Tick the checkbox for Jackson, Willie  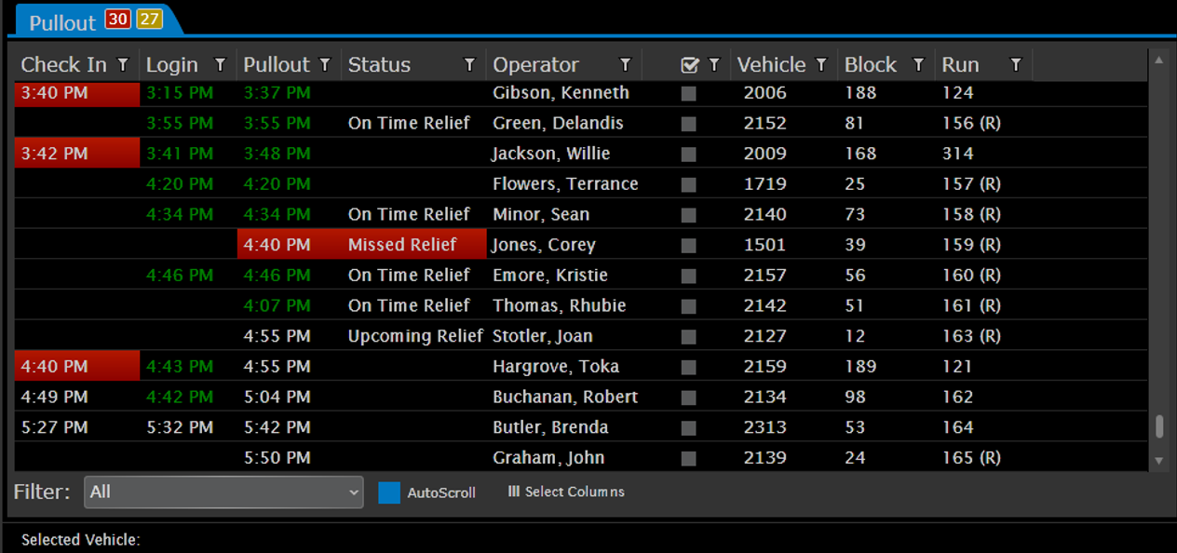click(x=688, y=154)
